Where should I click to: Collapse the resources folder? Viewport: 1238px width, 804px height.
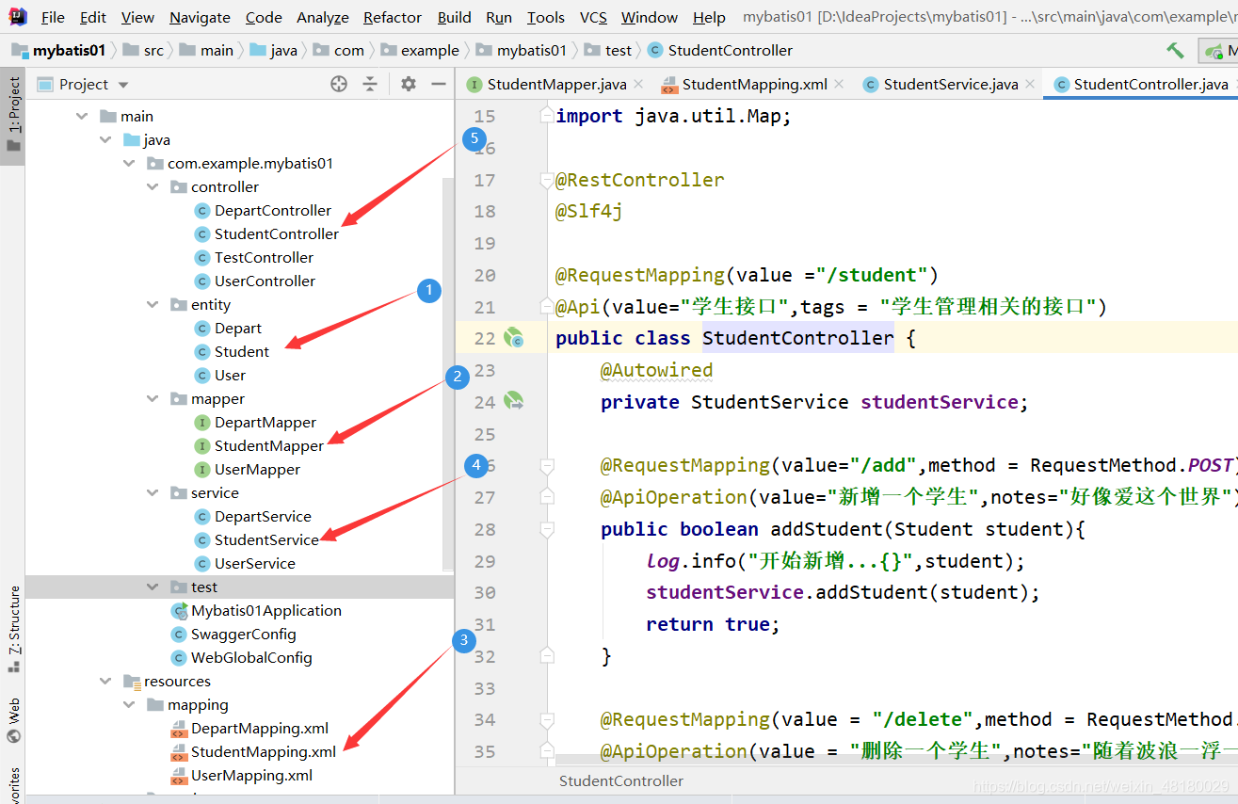point(106,681)
